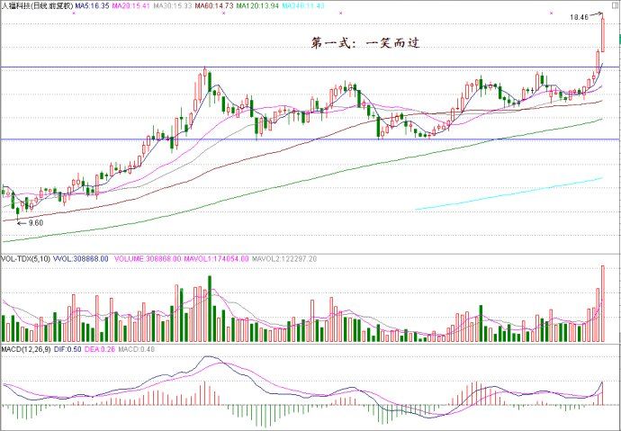Select the MAVOL2:122297.20 value
This screenshot has height=431, width=621.
284,259
